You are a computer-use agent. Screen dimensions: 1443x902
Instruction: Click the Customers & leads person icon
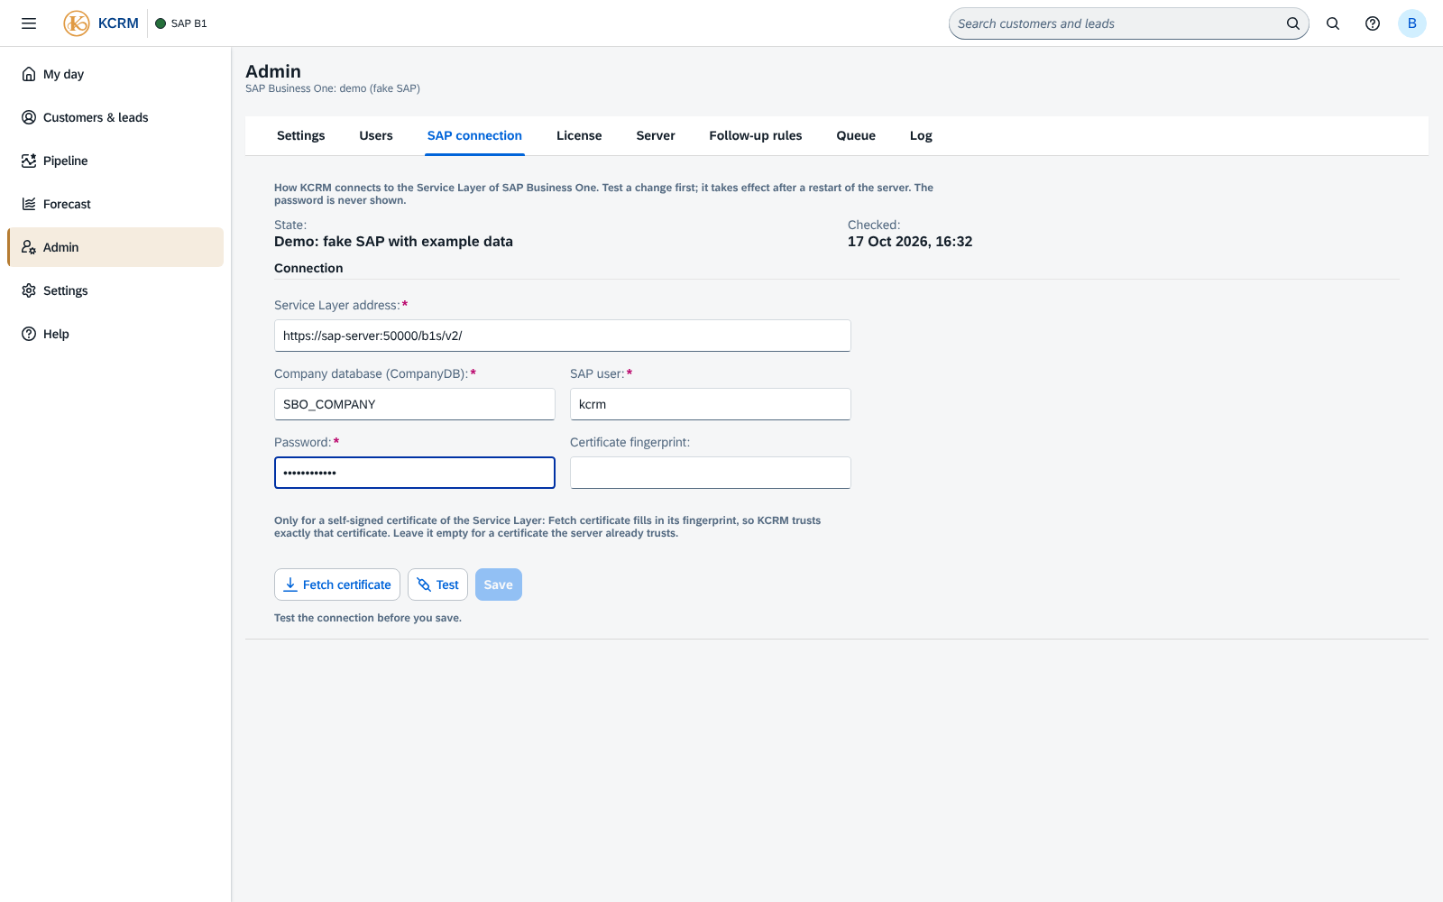(x=29, y=117)
